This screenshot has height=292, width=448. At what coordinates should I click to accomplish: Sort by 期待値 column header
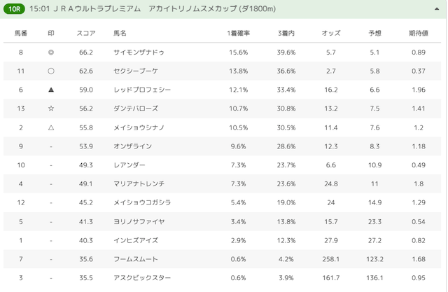419,34
